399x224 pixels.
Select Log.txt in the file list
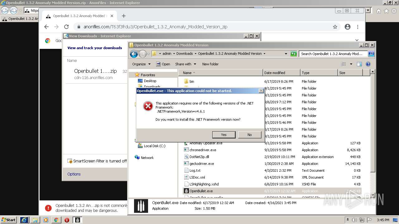point(195,170)
